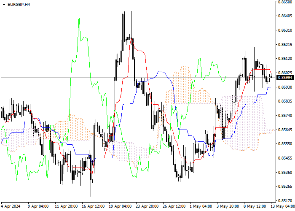
Task: Click price scale value 0.85360
Action: [x=285, y=172]
